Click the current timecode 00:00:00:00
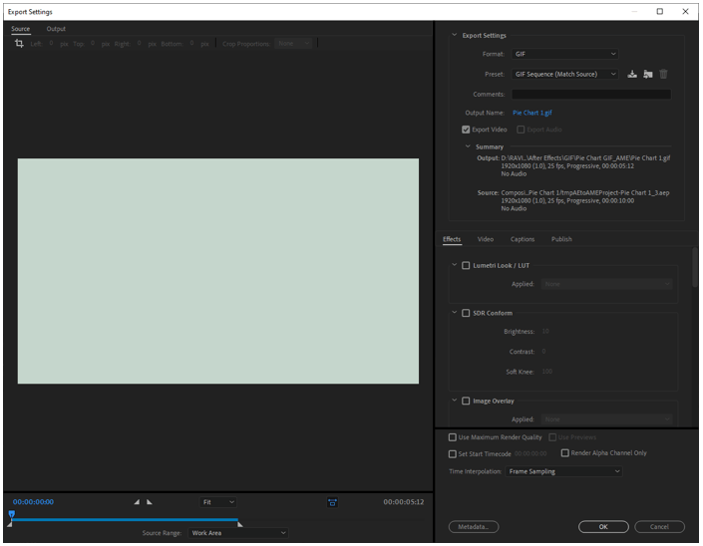Image resolution: width=703 pixels, height=546 pixels. (x=33, y=502)
